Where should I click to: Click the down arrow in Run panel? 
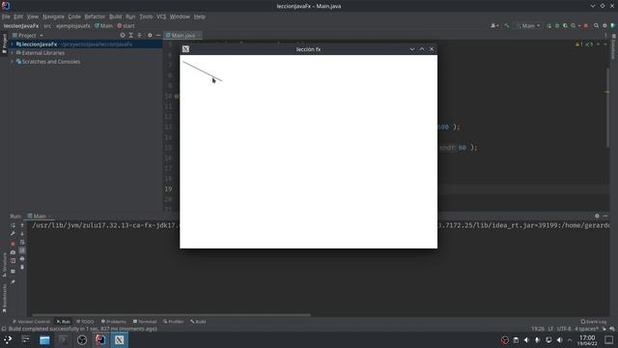click(22, 234)
